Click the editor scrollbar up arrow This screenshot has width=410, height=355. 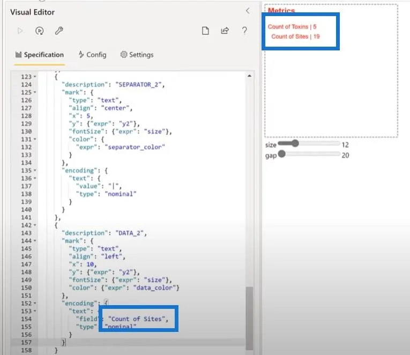[249, 76]
